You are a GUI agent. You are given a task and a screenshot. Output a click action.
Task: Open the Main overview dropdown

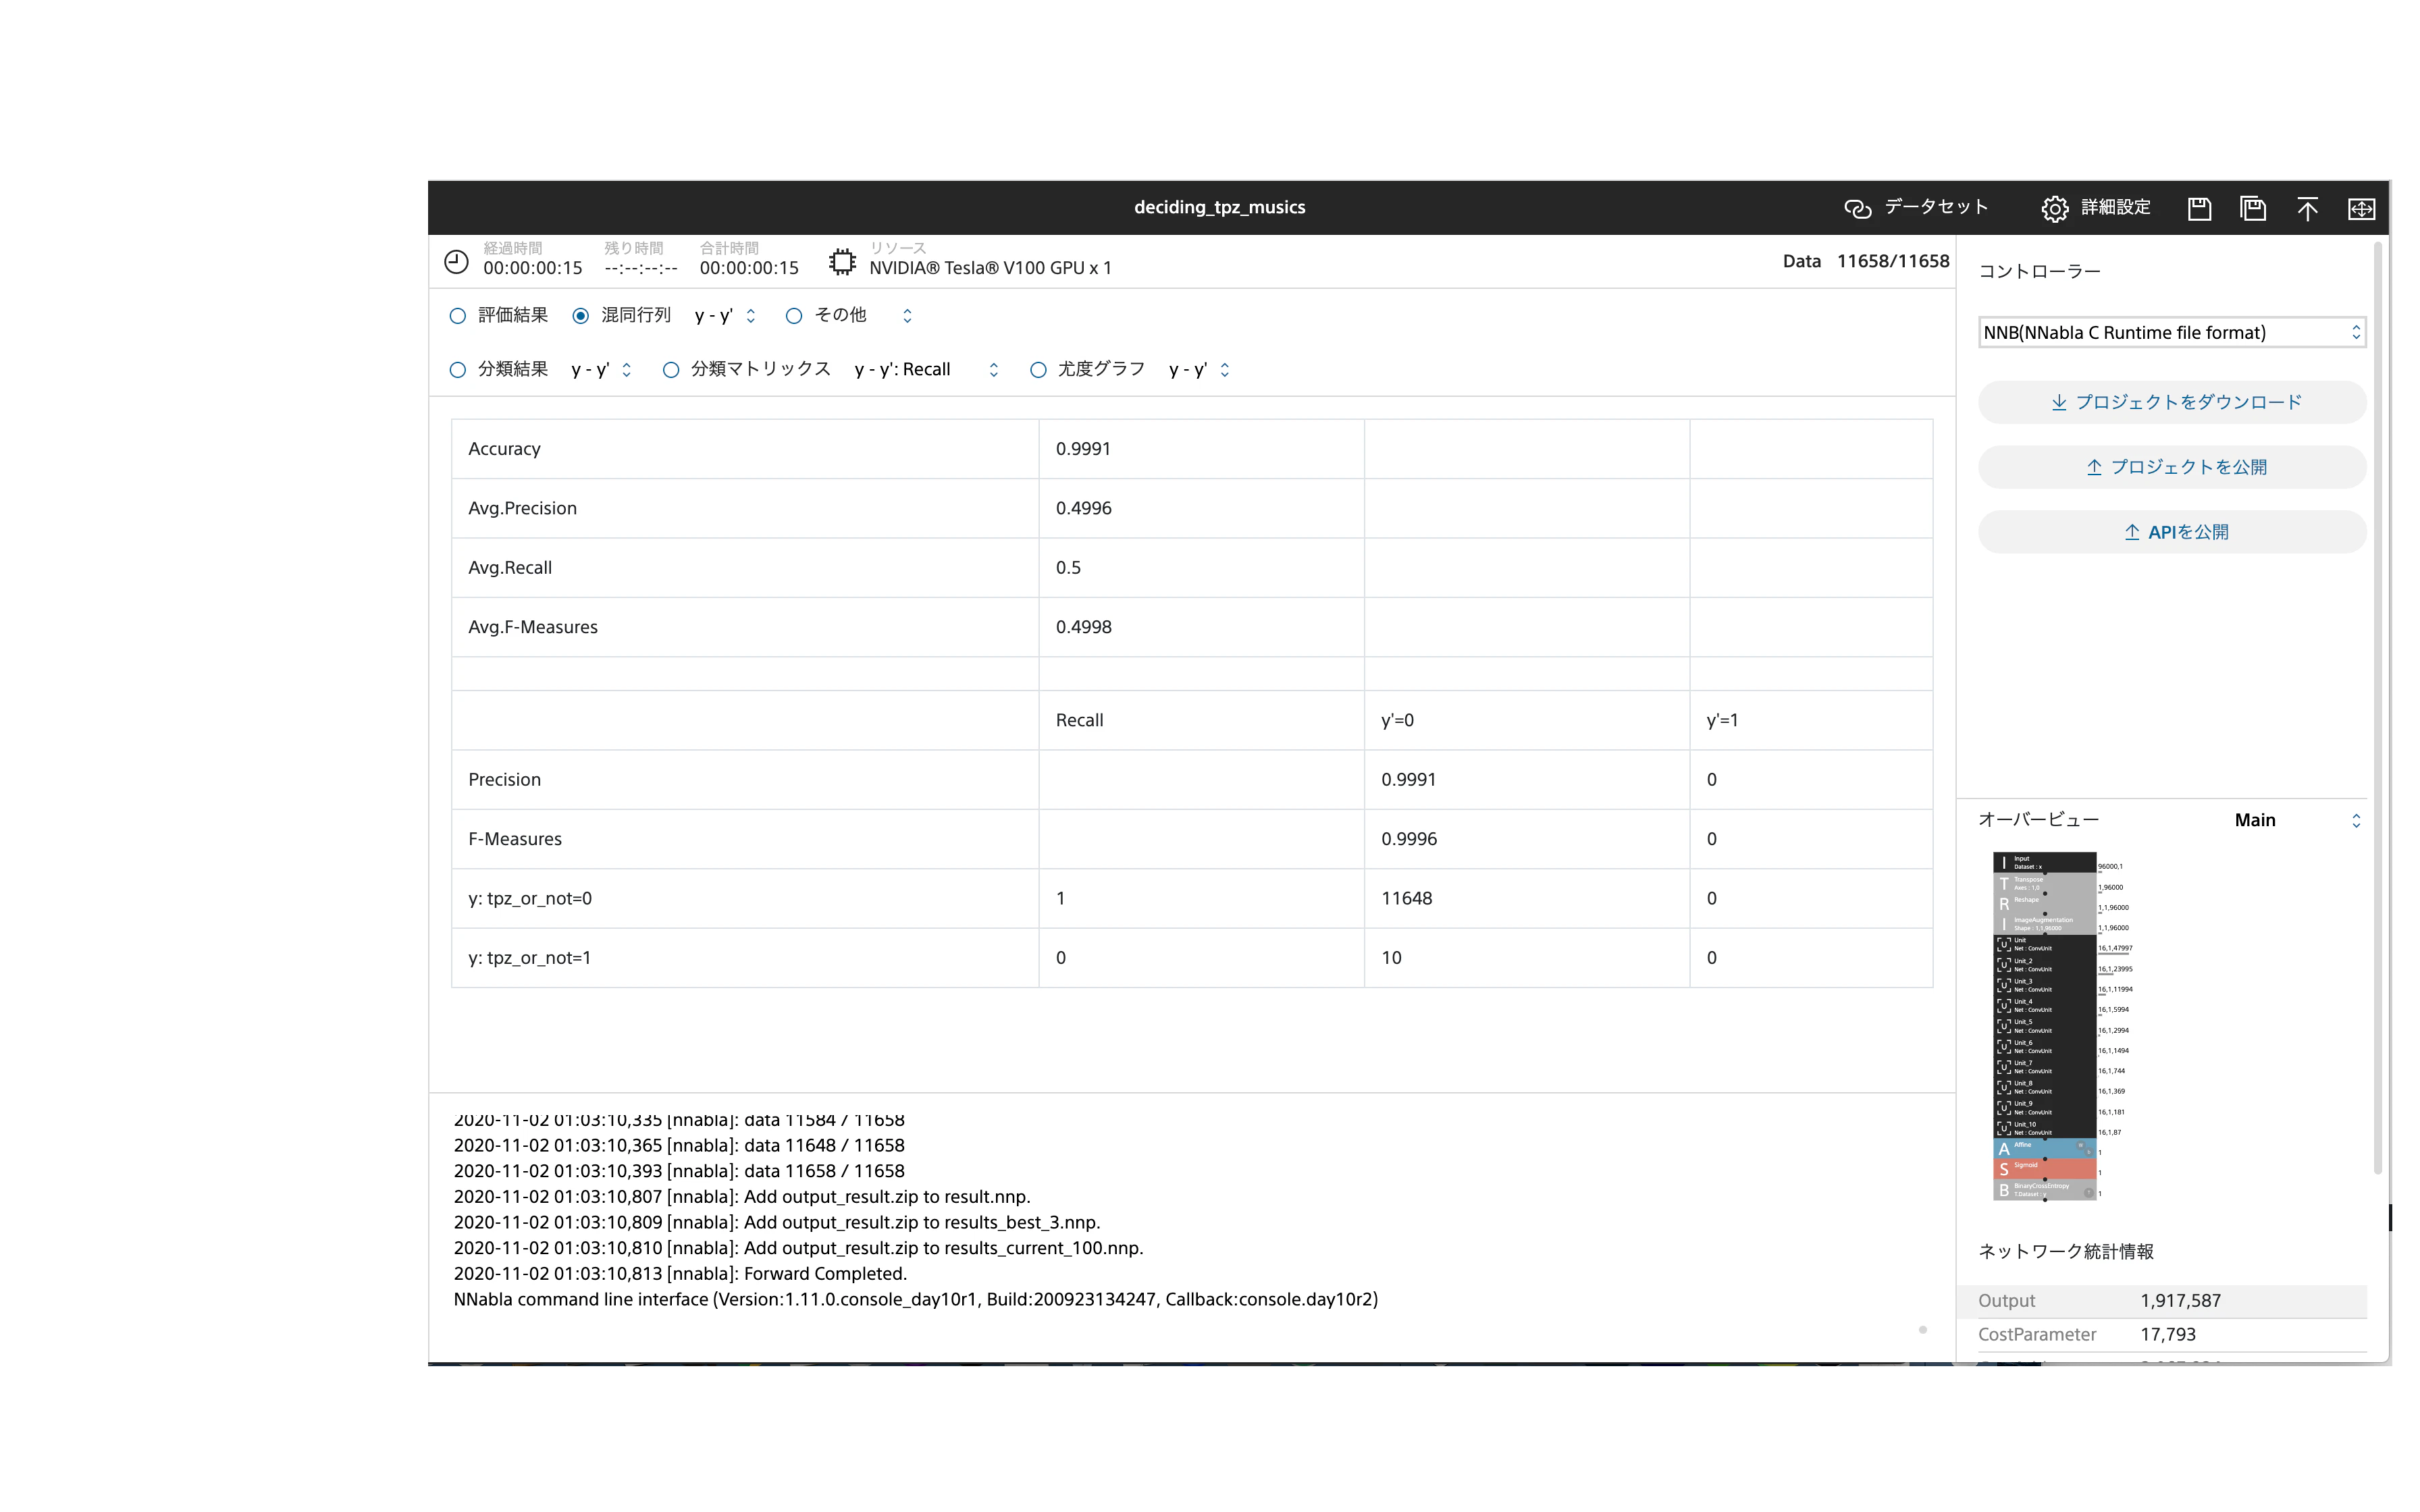[x=2298, y=820]
